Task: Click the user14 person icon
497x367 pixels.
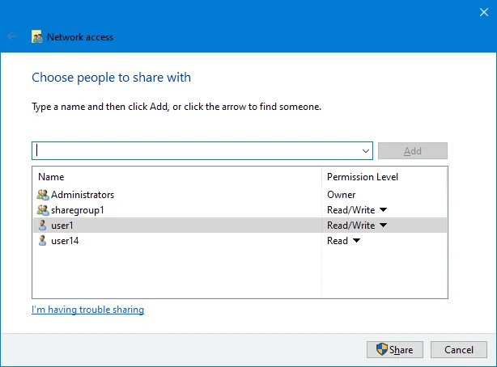Action: pyautogui.click(x=43, y=241)
